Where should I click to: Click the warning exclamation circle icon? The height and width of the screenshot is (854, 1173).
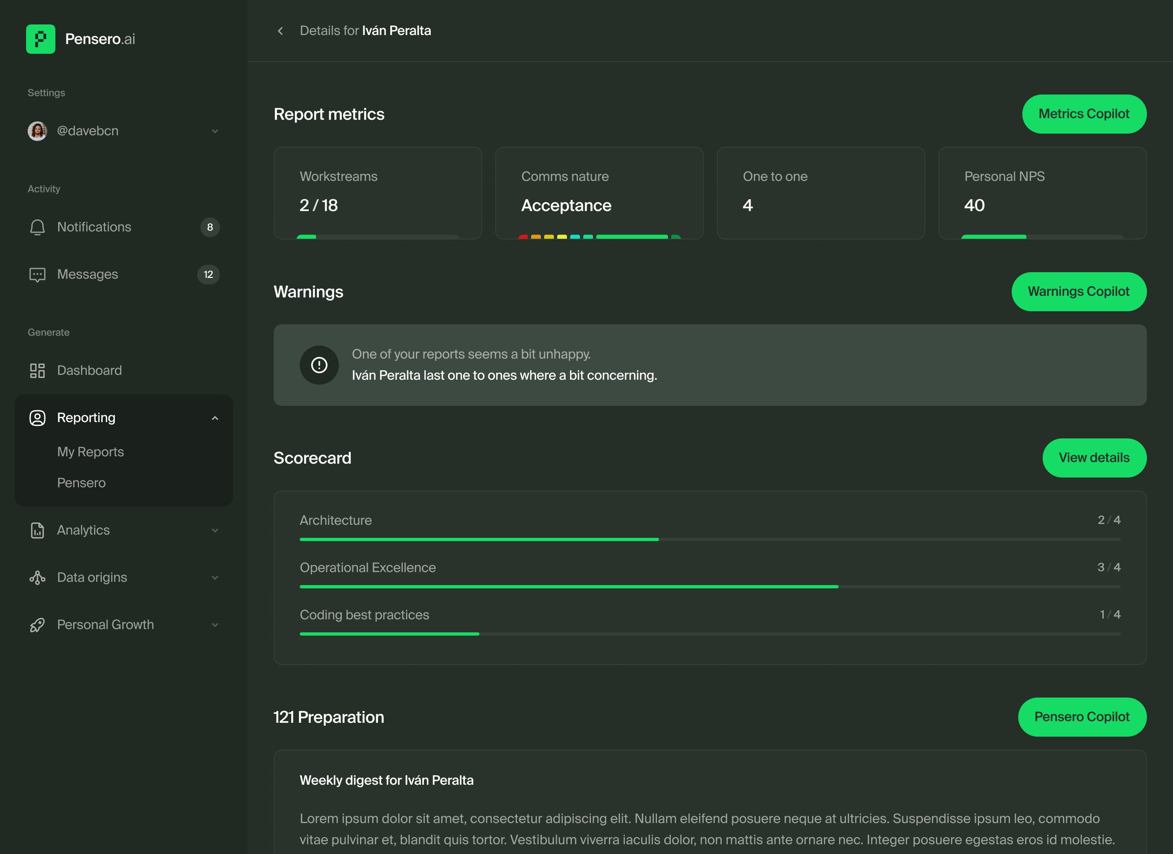coord(319,365)
